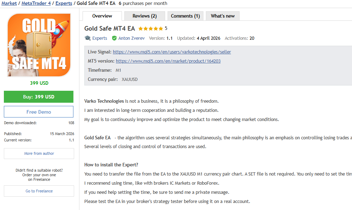The width and height of the screenshot is (352, 210).
Task: Click the '6 purchases per month' text
Action: 143,4
